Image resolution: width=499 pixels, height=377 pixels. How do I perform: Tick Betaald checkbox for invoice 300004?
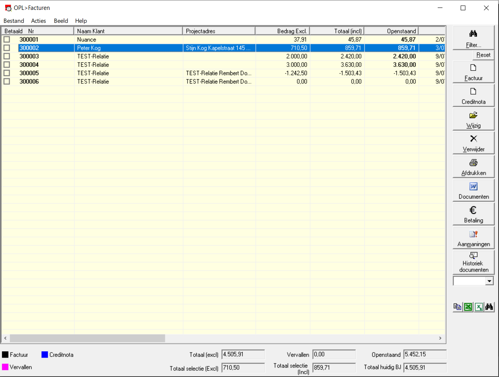pos(7,64)
